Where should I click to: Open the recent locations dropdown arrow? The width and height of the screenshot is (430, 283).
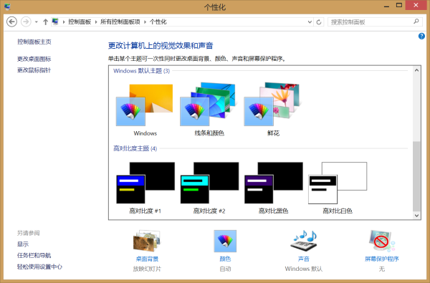pyautogui.click(x=37, y=22)
